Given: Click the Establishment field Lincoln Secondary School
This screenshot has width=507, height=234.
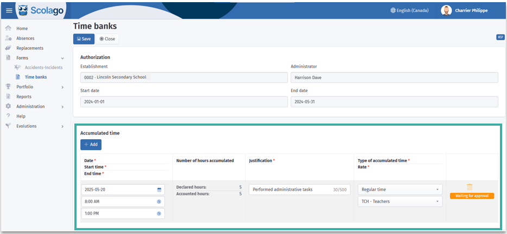Looking at the screenshot, I should 184,77.
